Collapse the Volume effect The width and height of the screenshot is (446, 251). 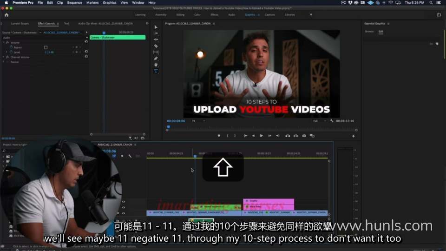click(4, 42)
